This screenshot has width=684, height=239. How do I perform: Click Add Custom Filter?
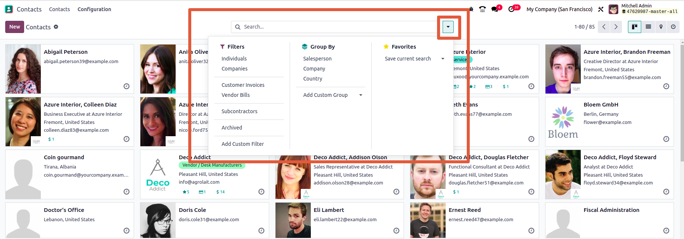pyautogui.click(x=243, y=144)
